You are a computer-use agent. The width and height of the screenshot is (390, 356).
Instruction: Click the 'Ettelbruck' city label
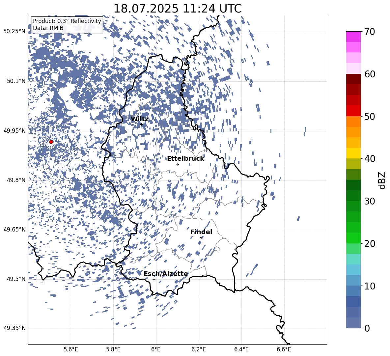point(185,159)
